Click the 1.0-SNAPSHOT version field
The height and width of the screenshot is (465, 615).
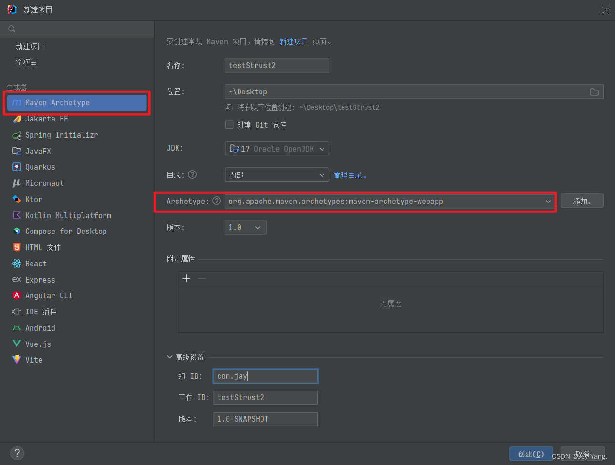click(265, 419)
